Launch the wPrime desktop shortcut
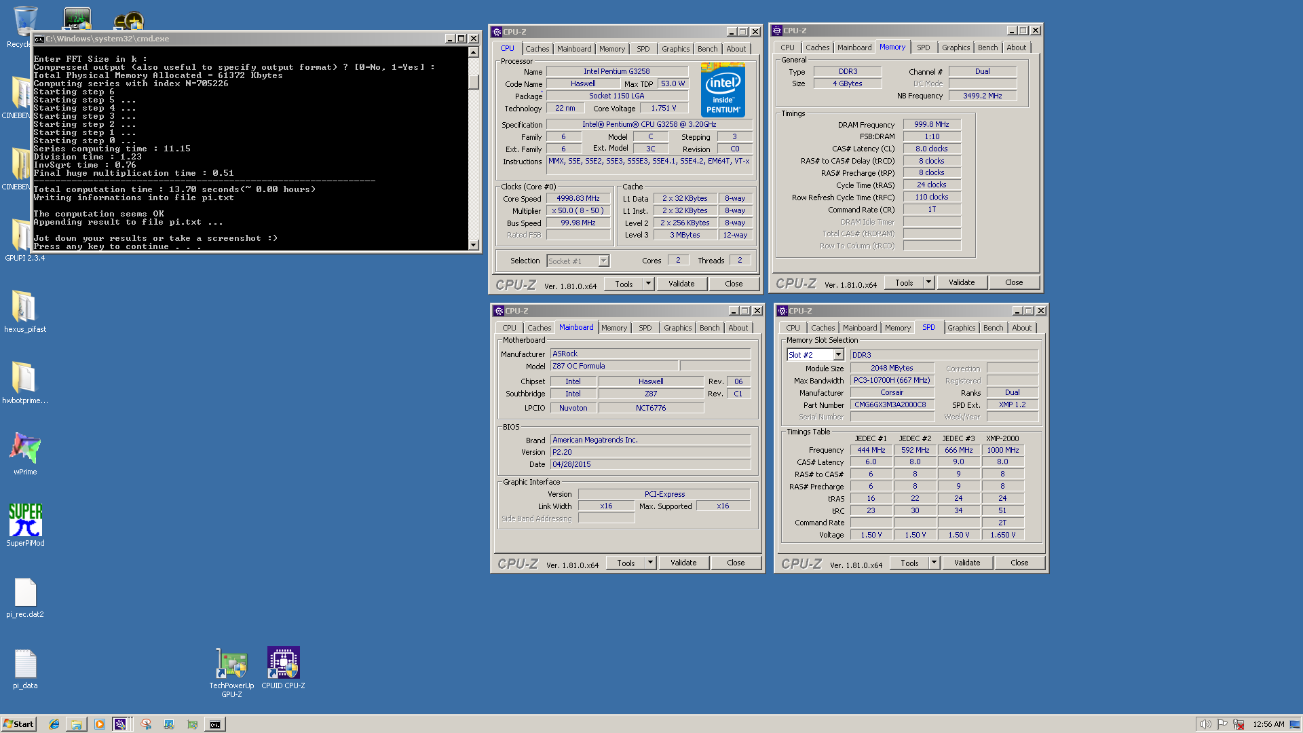Viewport: 1303px width, 733px height. pos(25,453)
